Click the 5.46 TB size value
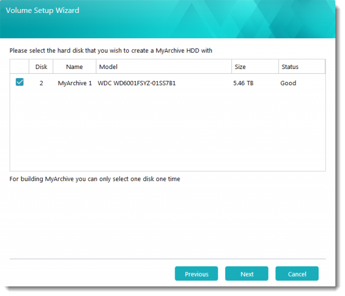This screenshot has height=296, width=345. [x=243, y=83]
